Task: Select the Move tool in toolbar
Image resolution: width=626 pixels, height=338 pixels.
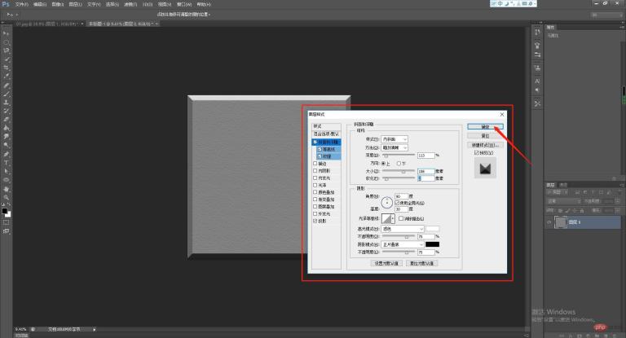Action: [x=7, y=33]
